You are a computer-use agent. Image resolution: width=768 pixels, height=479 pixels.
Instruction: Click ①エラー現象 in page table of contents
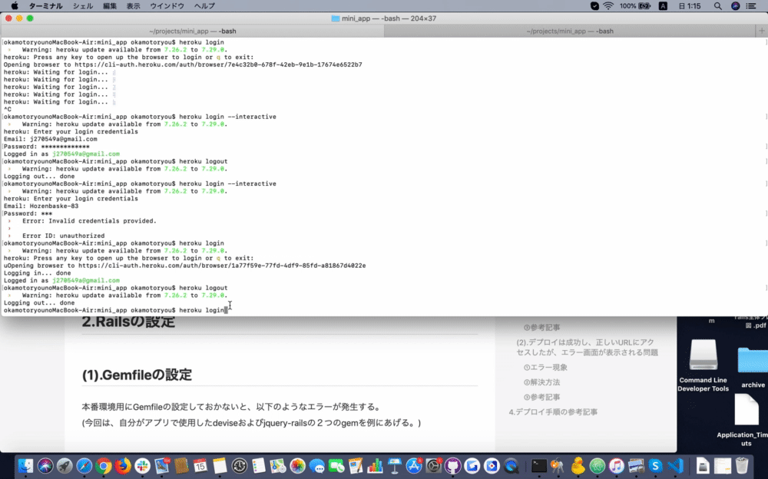pyautogui.click(x=545, y=368)
